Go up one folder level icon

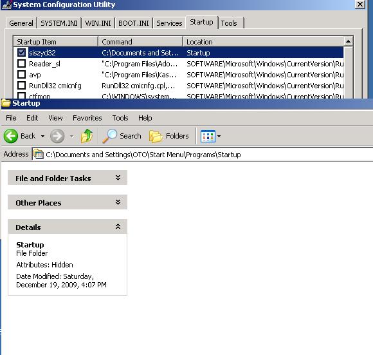(87, 136)
